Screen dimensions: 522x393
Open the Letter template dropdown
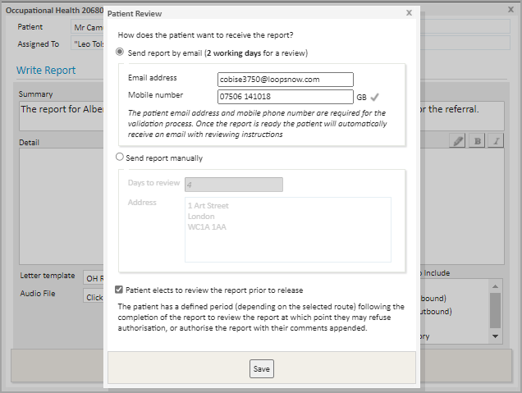click(x=94, y=277)
